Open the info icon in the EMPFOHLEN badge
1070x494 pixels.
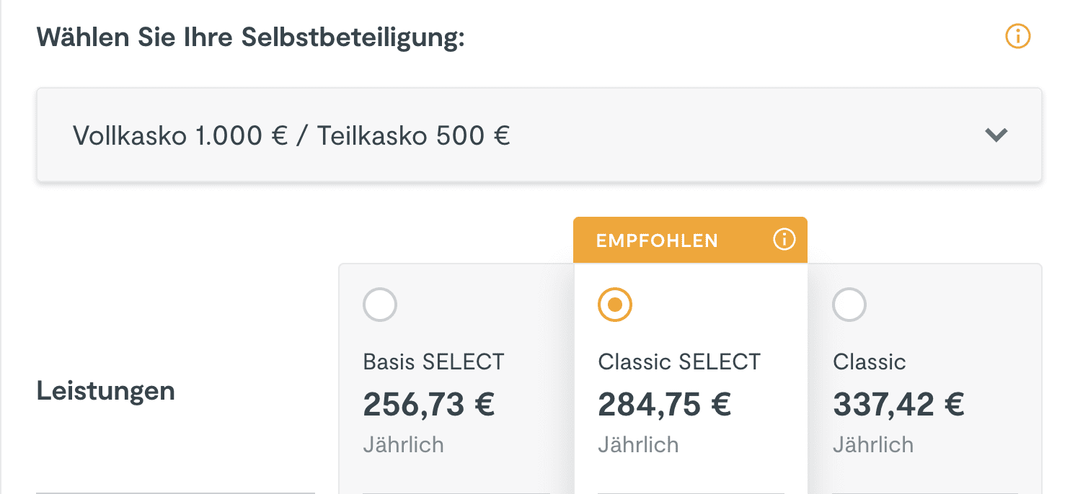coord(784,240)
